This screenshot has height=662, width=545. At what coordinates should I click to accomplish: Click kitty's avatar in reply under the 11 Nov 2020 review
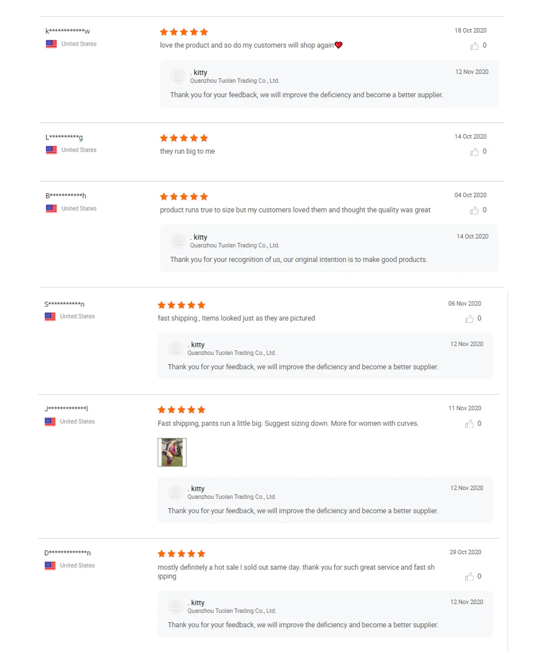pos(175,492)
